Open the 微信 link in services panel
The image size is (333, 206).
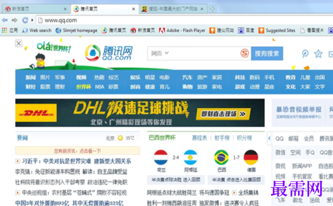click(280, 152)
